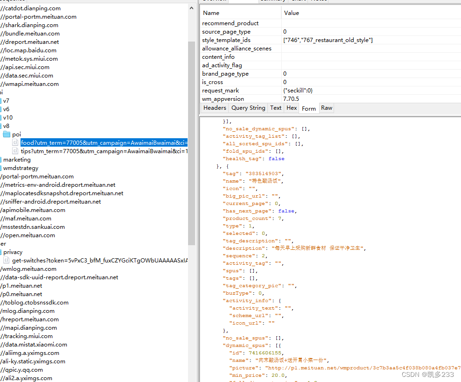Select the mapi.dianping.com host
Screen dimensions: 461x382
28,328
